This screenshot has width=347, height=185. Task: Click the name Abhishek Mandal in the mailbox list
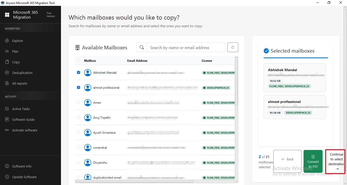(105, 73)
